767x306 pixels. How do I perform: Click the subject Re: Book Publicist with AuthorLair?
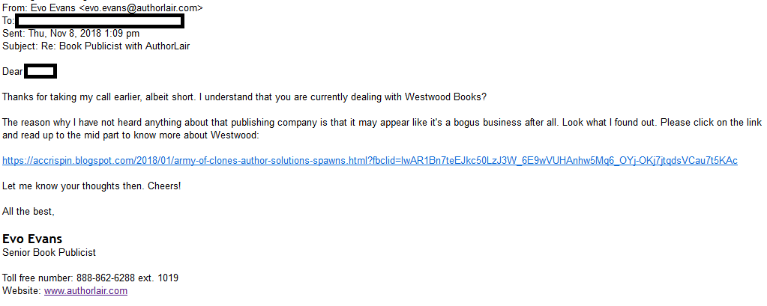(x=118, y=46)
